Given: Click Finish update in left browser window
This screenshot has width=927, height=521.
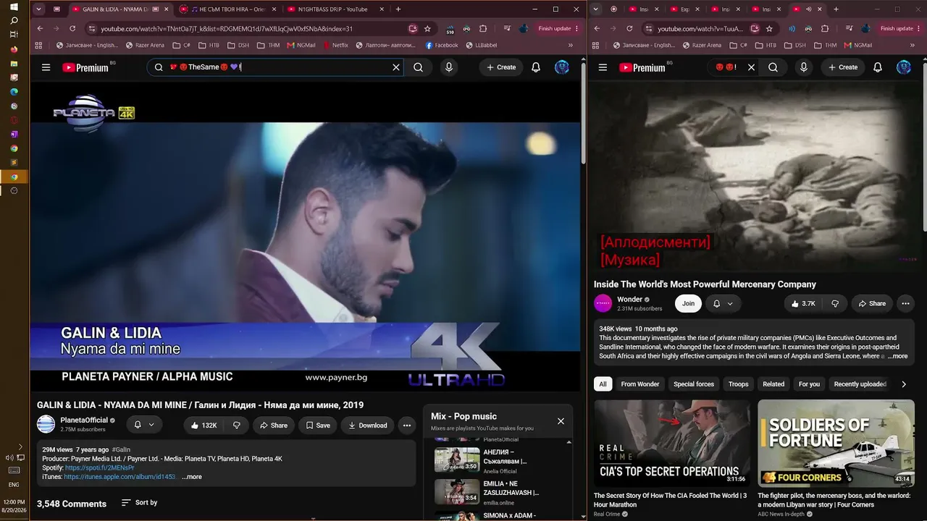Looking at the screenshot, I should 559,29.
